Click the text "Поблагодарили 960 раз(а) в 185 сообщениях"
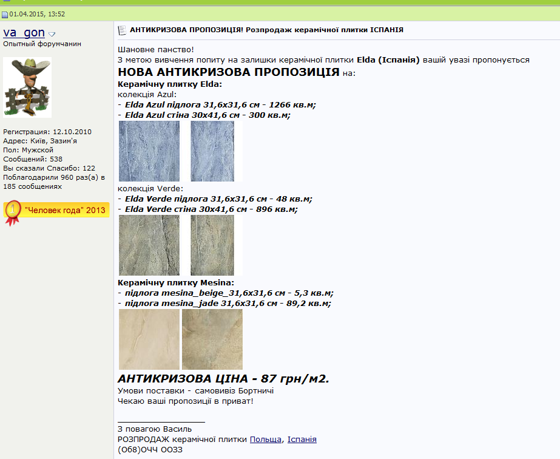This screenshot has height=459, width=560. pyautogui.click(x=54, y=182)
